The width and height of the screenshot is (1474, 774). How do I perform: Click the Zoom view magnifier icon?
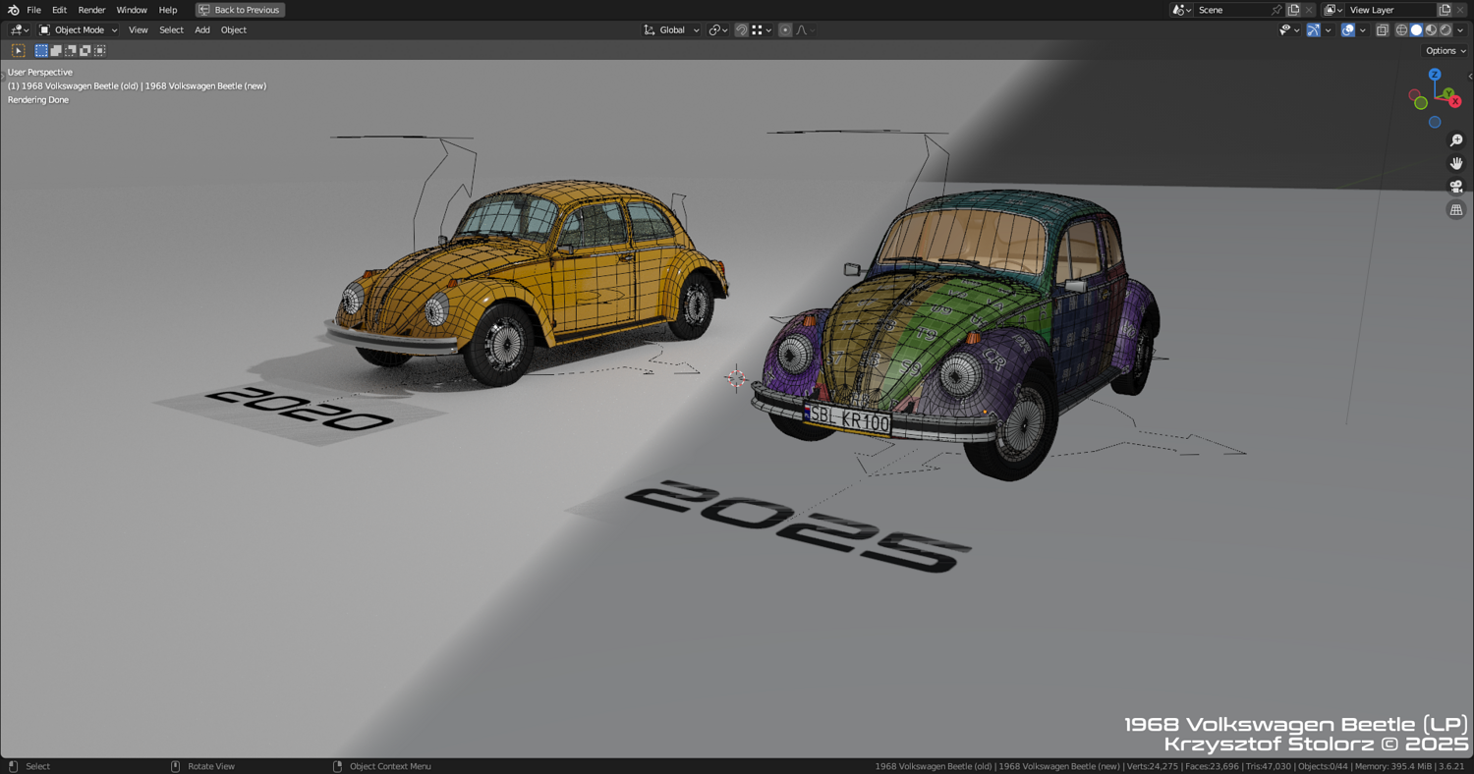click(x=1456, y=140)
